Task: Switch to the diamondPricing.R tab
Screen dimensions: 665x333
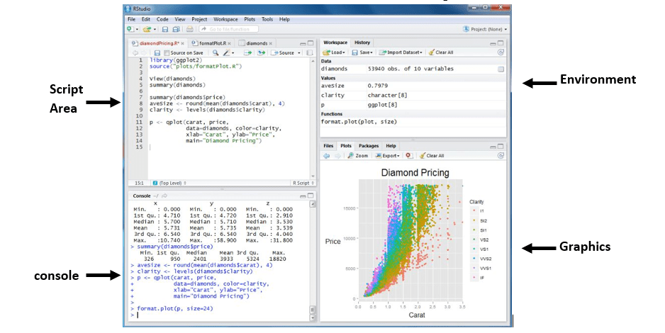Action: [x=157, y=43]
